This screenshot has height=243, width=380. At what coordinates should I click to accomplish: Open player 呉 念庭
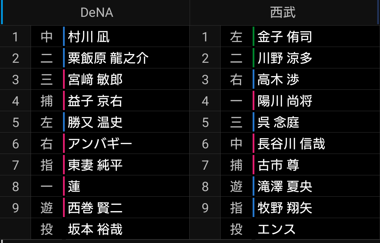coord(278,122)
